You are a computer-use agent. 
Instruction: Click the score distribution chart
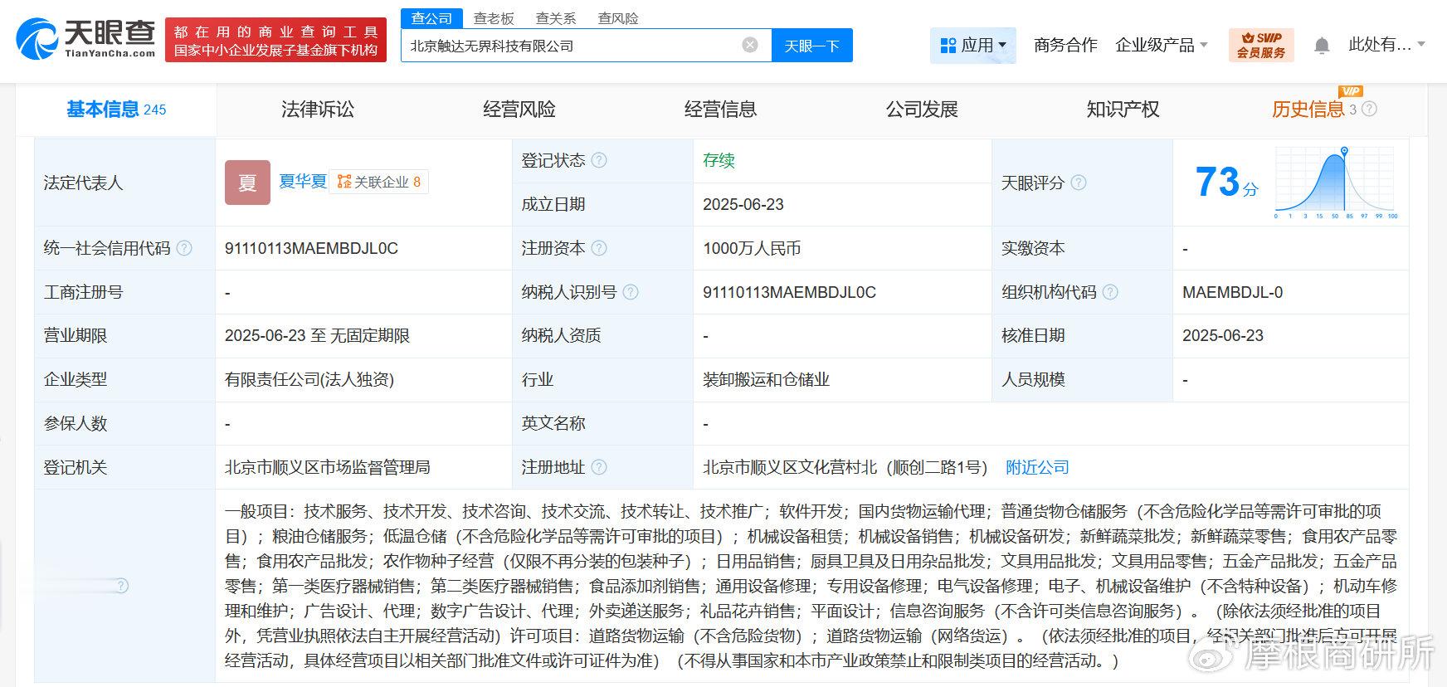pos(1336,183)
